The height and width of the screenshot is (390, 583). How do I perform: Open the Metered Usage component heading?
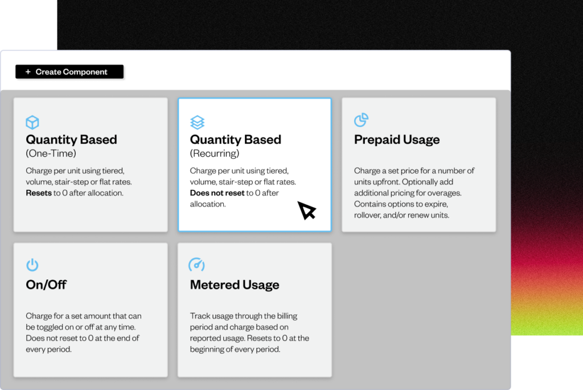coord(235,285)
